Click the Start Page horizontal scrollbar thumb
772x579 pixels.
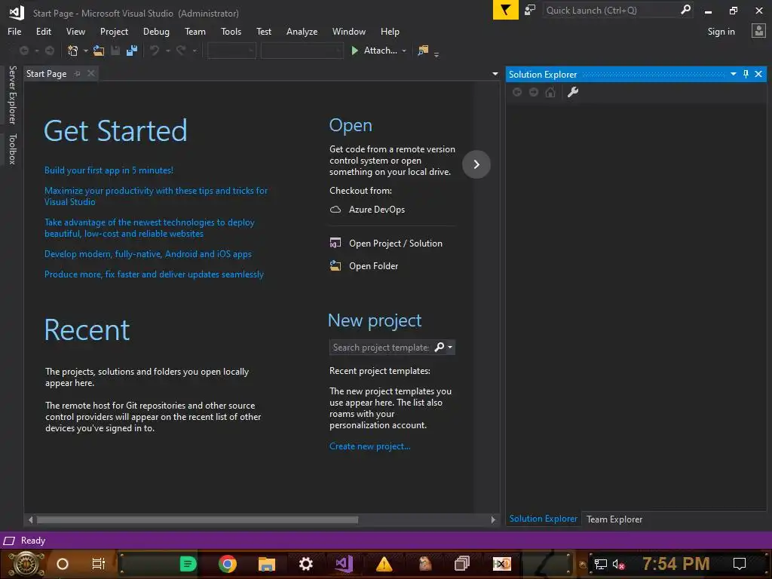tap(198, 519)
